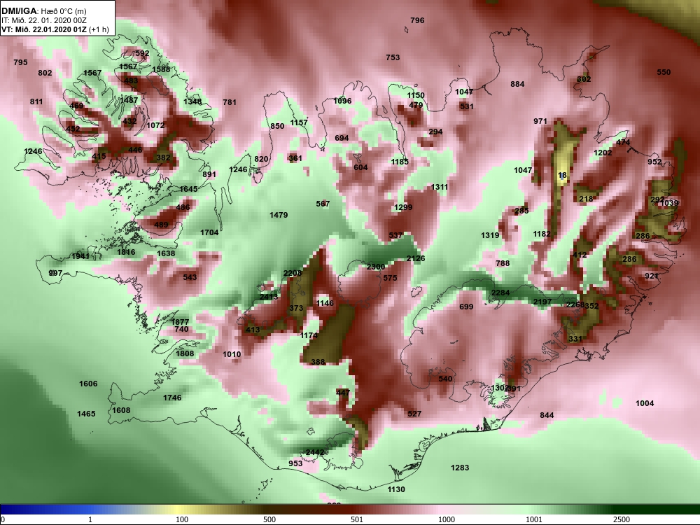Select the map value 543
This screenshot has width=700, height=525.
click(190, 278)
